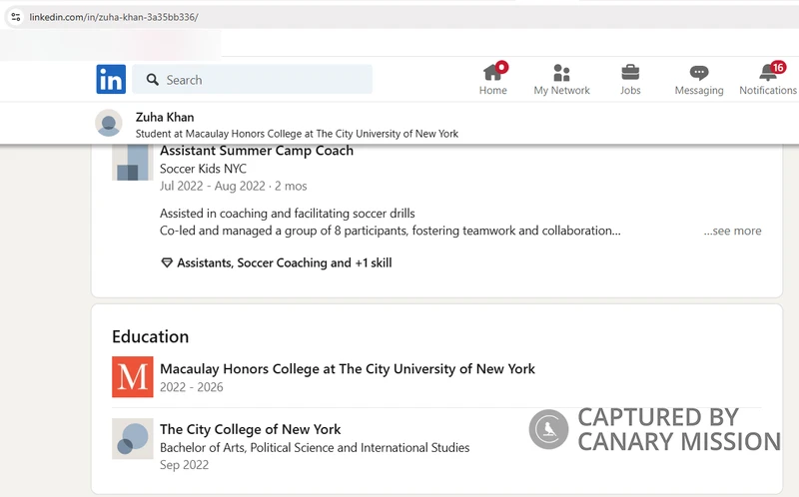This screenshot has width=799, height=497.
Task: Open "Assistants, Soccer Coaching and +1 skill" link
Action: point(284,263)
